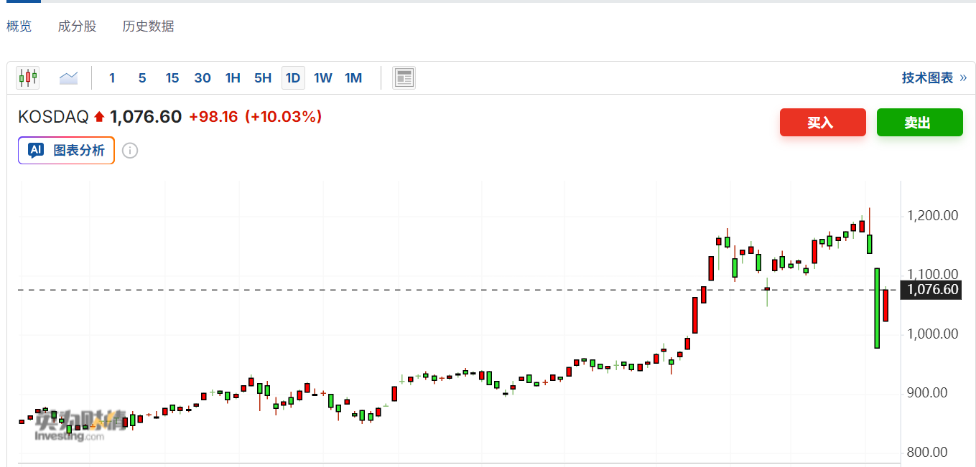The image size is (976, 467).
Task: Open the 成分股 tab
Action: (x=77, y=27)
